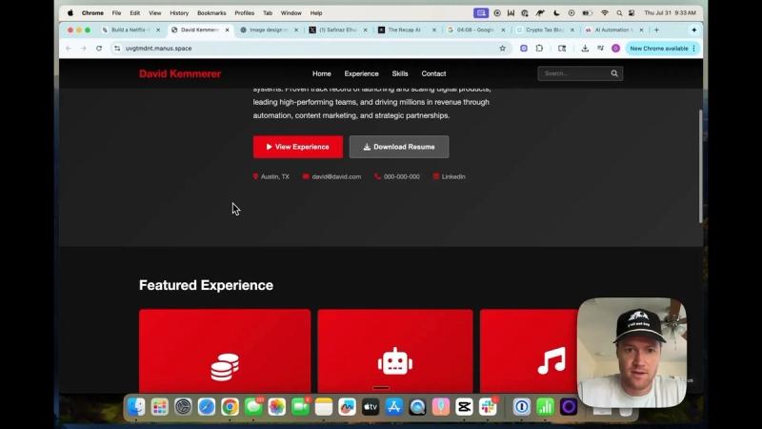
Task: Switch to Crypto Tax Blog tab
Action: pos(545,30)
